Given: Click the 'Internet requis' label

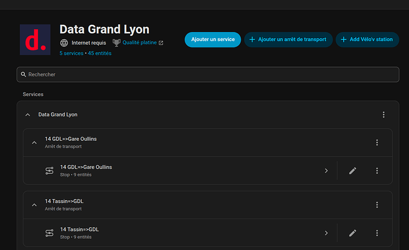Looking at the screenshot, I should [x=89, y=43].
